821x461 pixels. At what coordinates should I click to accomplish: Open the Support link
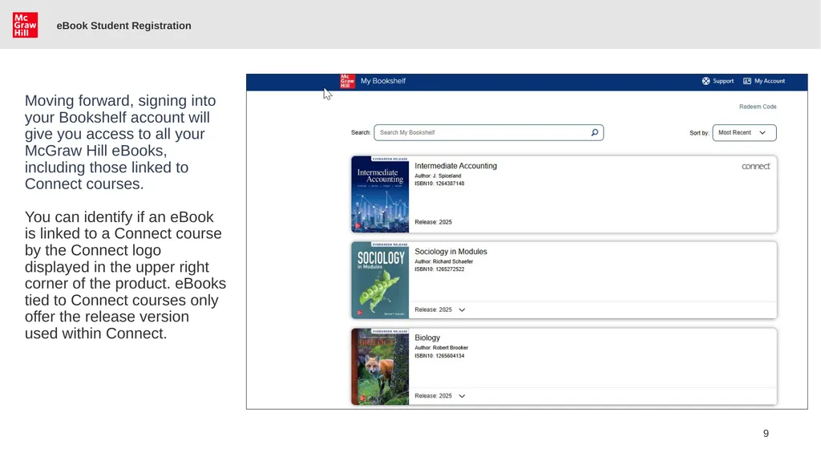pyautogui.click(x=723, y=81)
